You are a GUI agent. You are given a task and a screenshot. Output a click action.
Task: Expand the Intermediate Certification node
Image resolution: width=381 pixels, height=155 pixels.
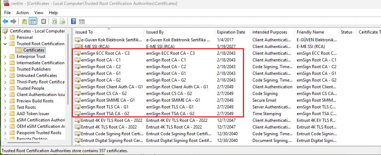5,63
